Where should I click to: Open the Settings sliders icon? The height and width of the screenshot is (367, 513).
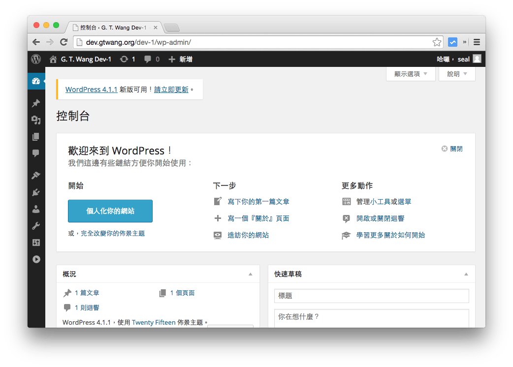pos(36,242)
